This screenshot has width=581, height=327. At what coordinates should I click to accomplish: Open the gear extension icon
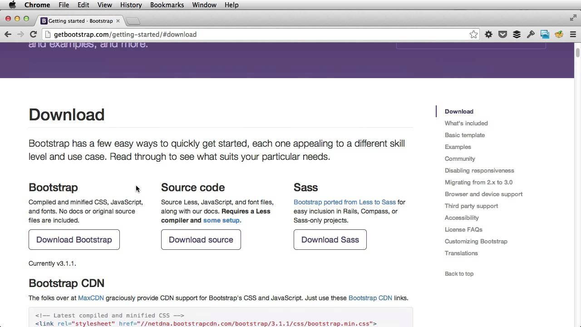[488, 35]
